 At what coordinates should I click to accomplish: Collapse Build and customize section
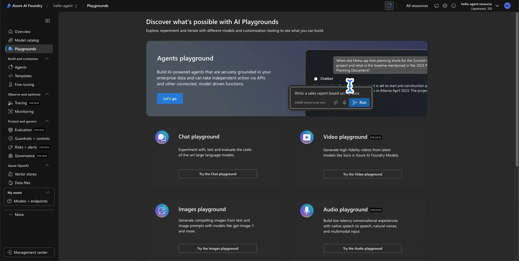tap(47, 59)
